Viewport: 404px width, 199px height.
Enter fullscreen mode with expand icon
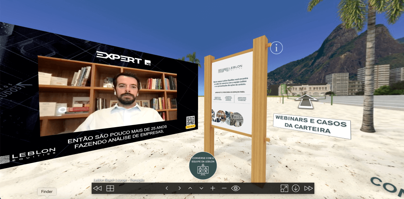[x=284, y=188]
